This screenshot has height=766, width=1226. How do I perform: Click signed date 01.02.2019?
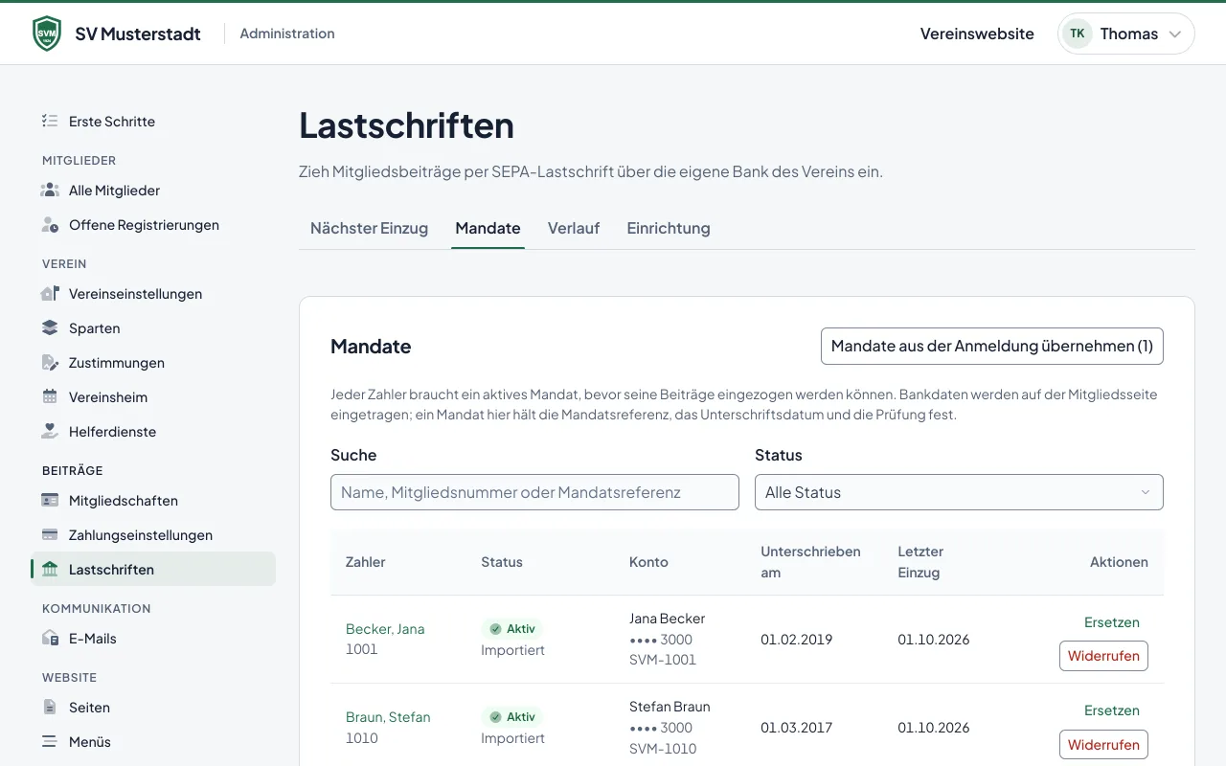coord(797,640)
